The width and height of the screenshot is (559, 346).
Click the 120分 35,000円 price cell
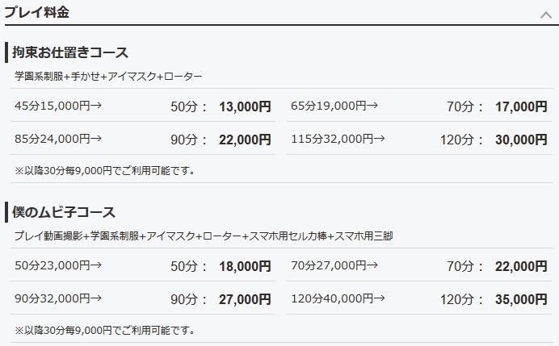pos(494,299)
